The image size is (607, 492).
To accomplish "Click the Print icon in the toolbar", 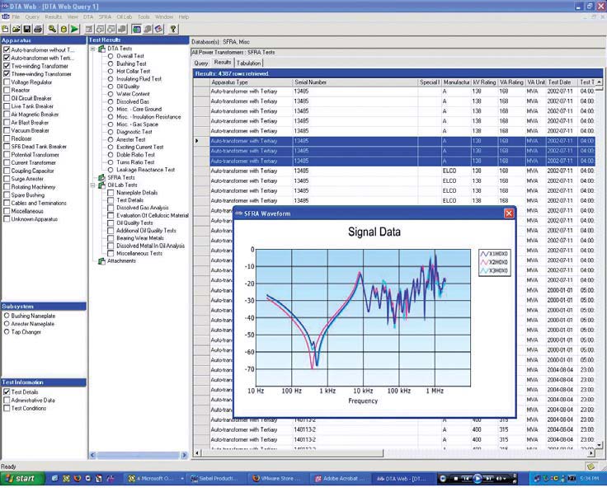I will pyautogui.click(x=37, y=29).
